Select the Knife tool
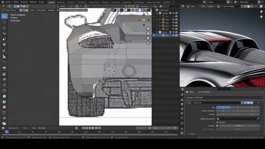Image resolution: width=265 pixels, height=149 pixels. [x=5, y=91]
